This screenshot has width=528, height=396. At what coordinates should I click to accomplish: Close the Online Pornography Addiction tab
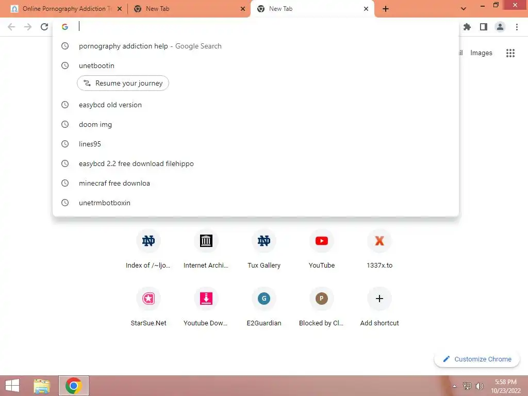(x=120, y=9)
